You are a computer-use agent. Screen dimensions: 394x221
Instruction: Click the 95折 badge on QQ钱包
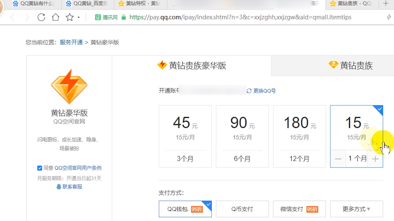tap(197, 209)
